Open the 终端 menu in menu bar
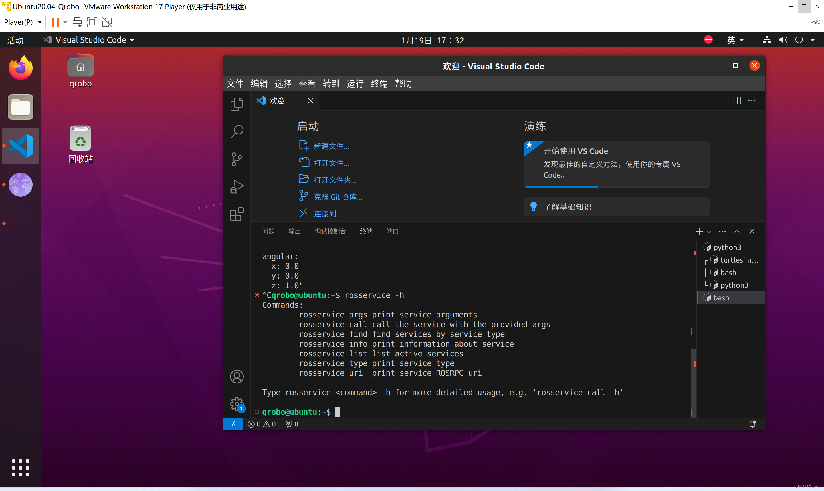The image size is (824, 491). (379, 84)
